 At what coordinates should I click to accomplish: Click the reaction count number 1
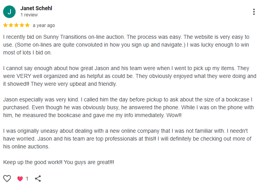pos(27,179)
